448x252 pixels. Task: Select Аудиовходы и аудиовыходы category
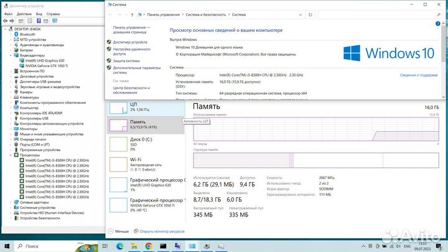[x=42, y=45]
